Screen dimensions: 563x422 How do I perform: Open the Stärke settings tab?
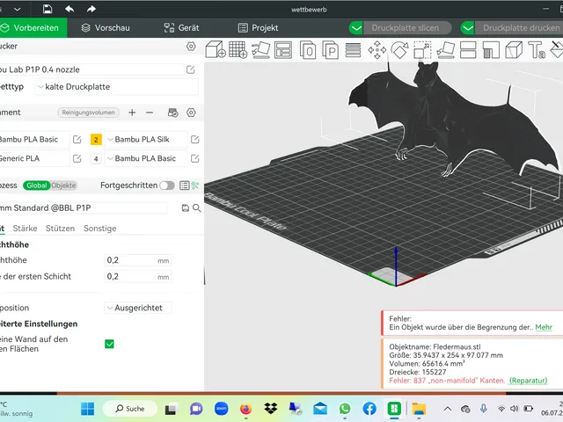tap(25, 229)
